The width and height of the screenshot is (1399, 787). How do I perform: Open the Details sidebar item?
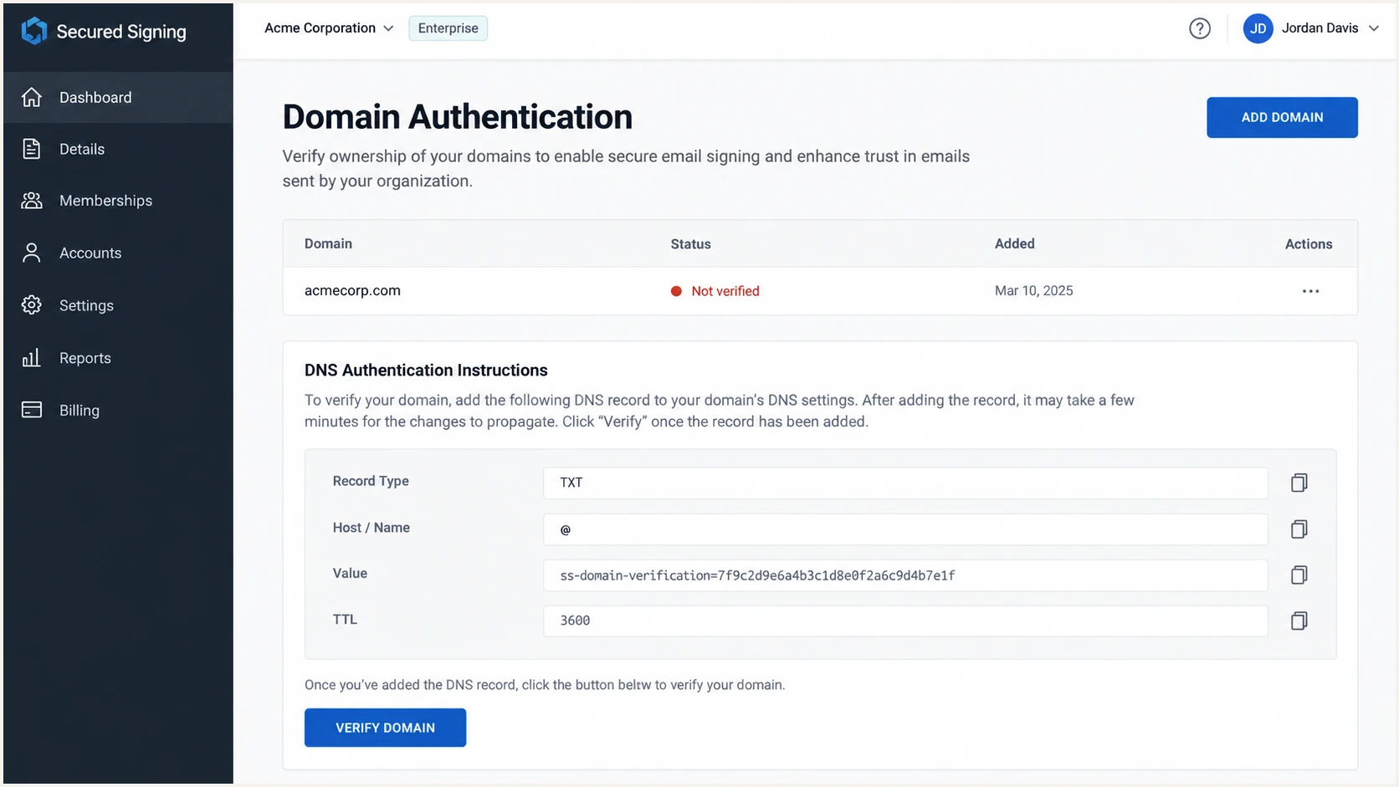click(x=118, y=149)
